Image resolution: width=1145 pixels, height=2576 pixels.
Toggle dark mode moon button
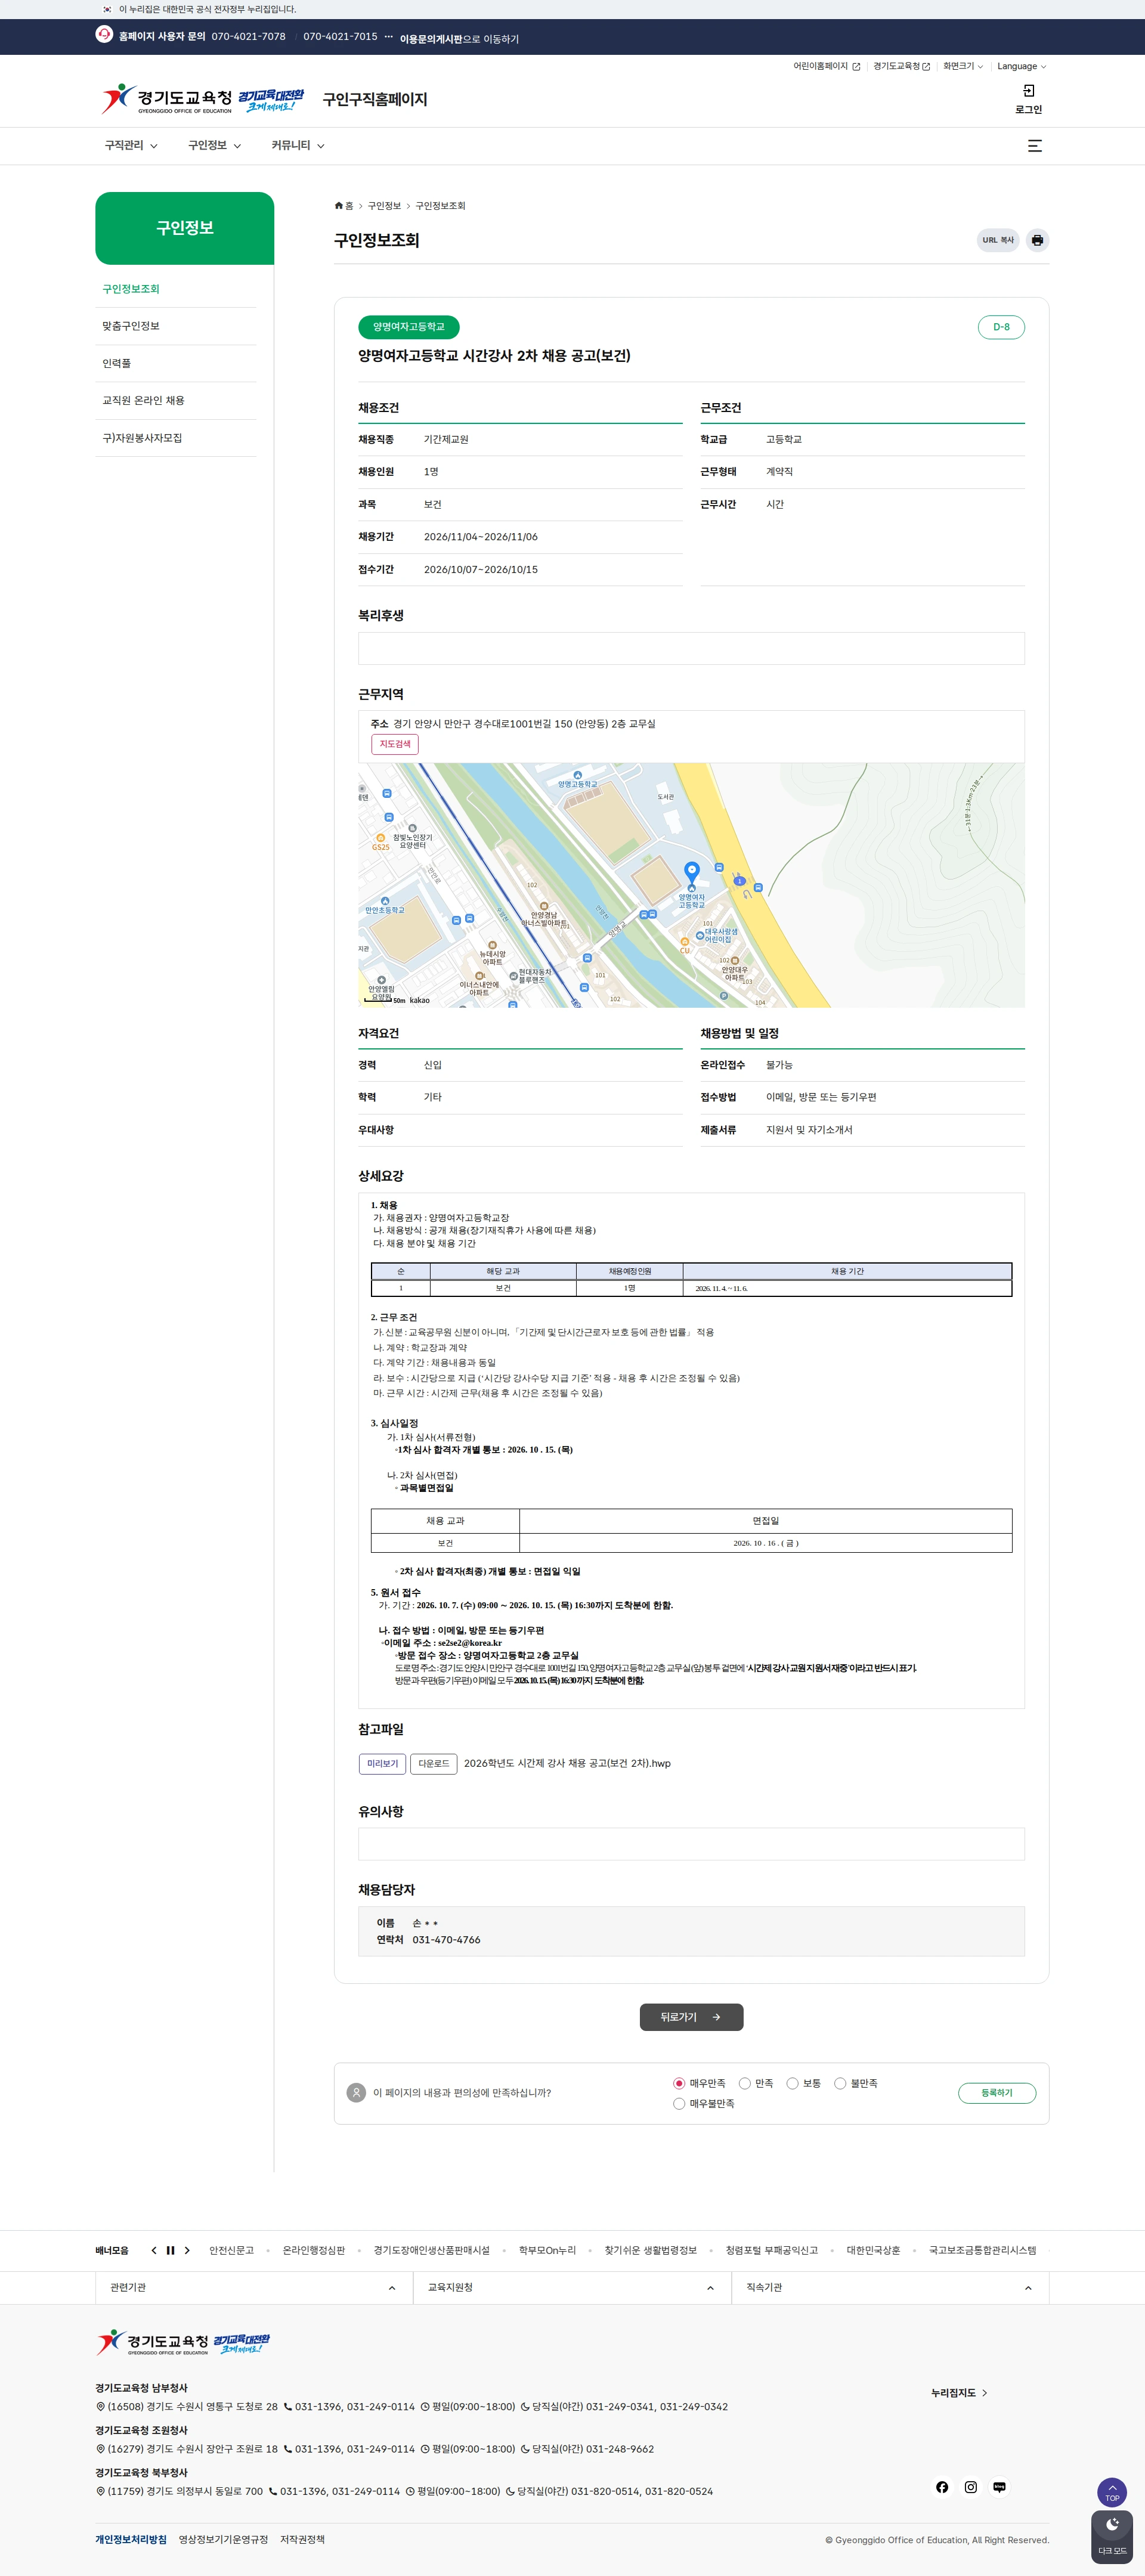(x=1112, y=2536)
